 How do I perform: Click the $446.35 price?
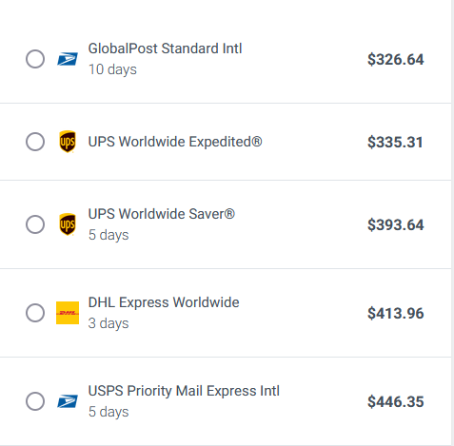(396, 401)
